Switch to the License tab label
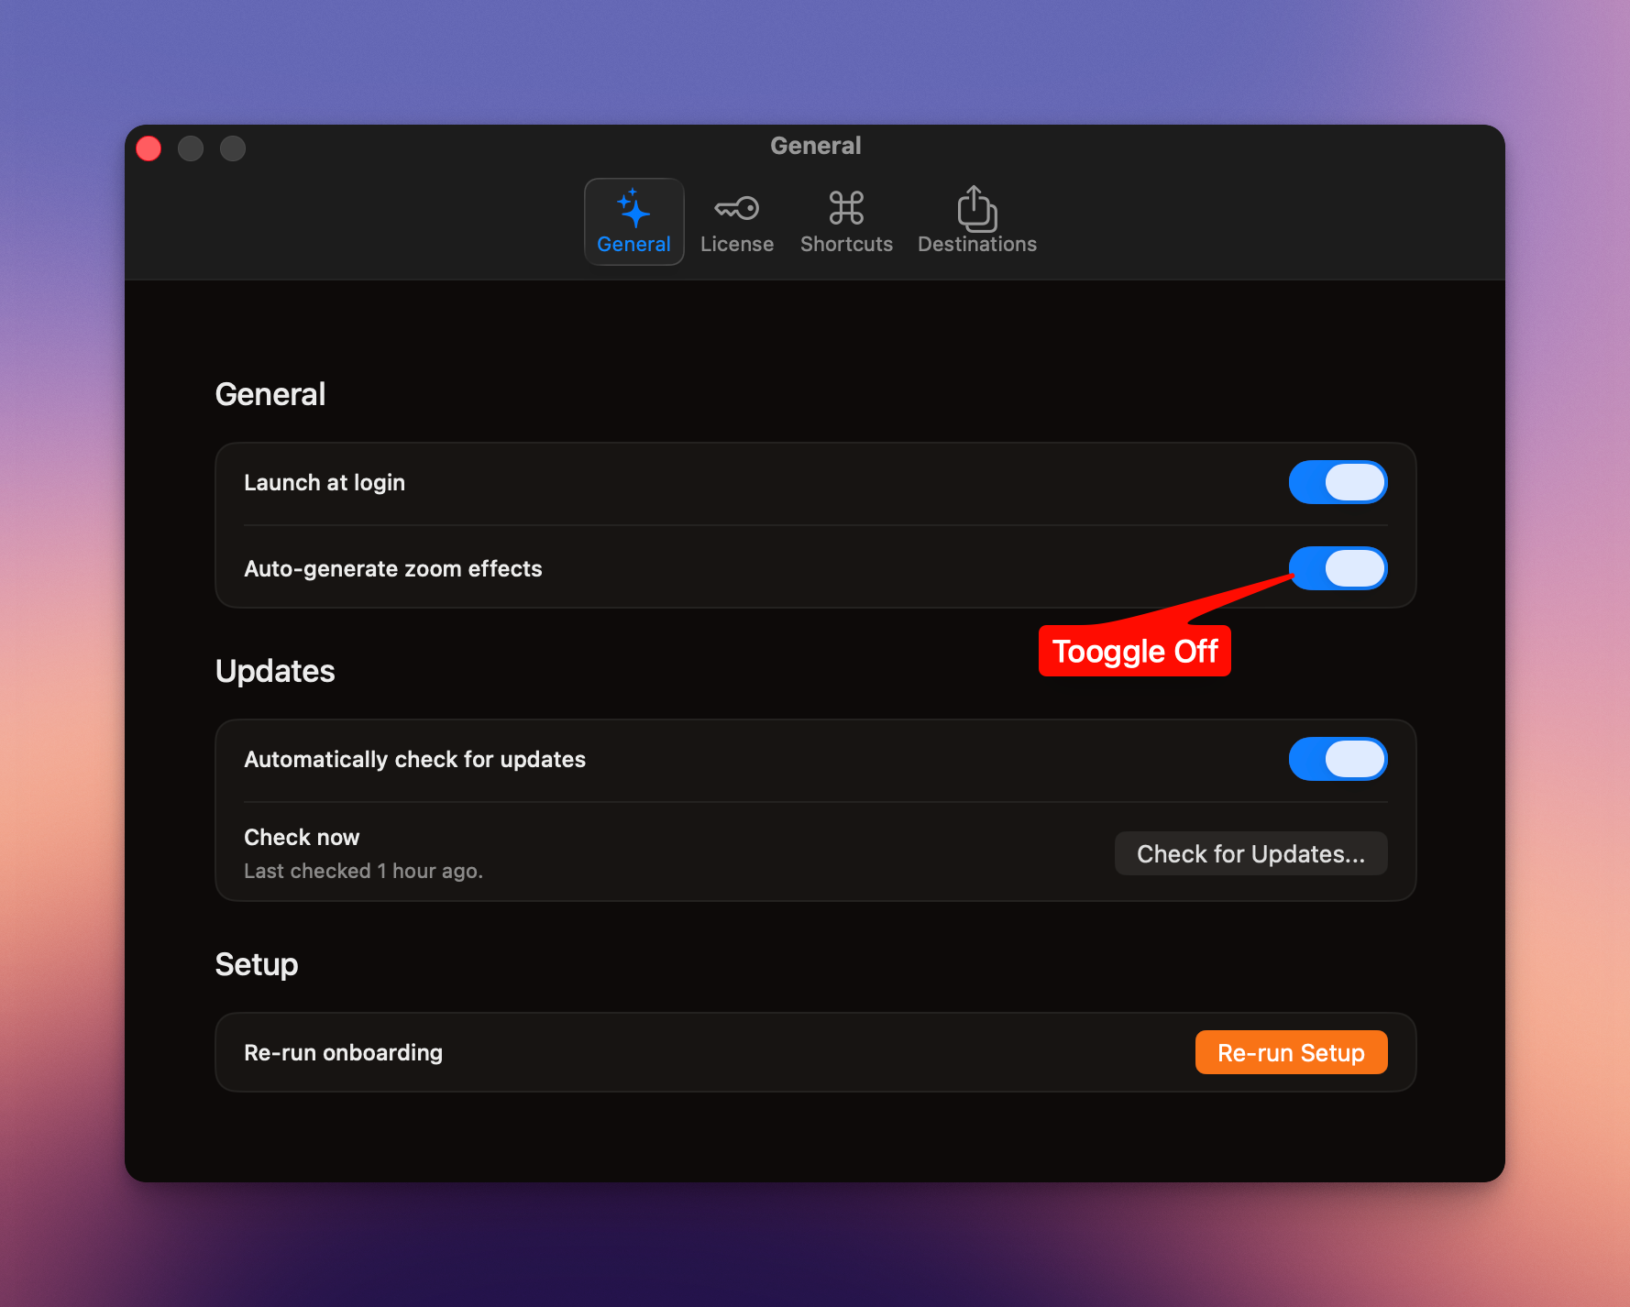 [x=737, y=244]
